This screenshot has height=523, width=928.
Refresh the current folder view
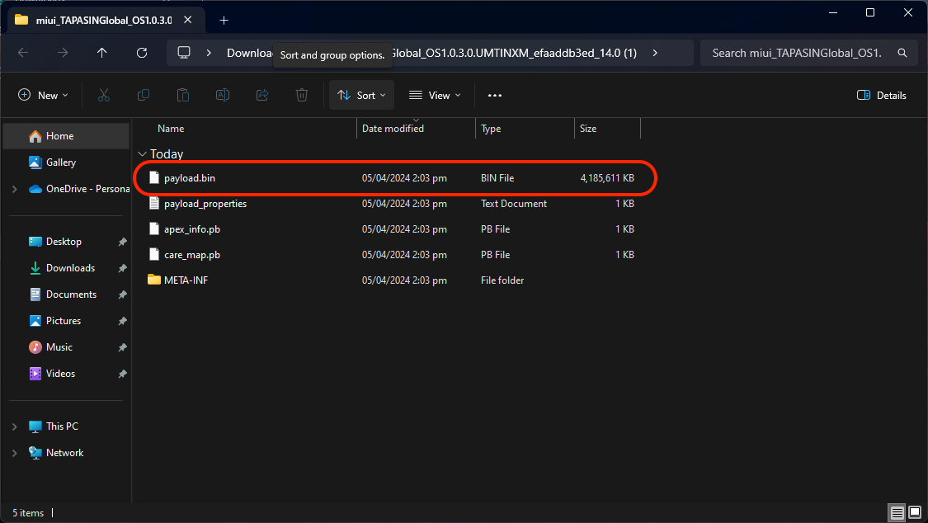(x=142, y=53)
